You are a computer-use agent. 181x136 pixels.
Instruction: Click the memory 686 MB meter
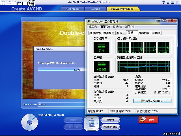pos(102,66)
